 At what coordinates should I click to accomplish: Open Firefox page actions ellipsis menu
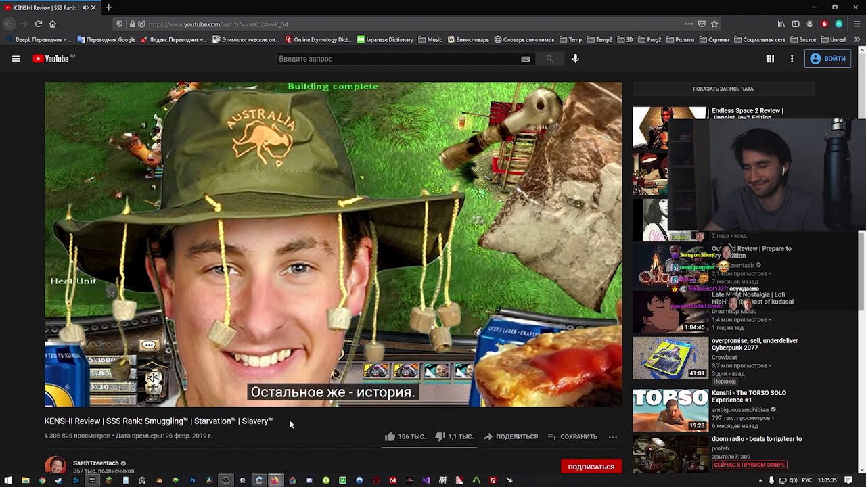coord(689,24)
